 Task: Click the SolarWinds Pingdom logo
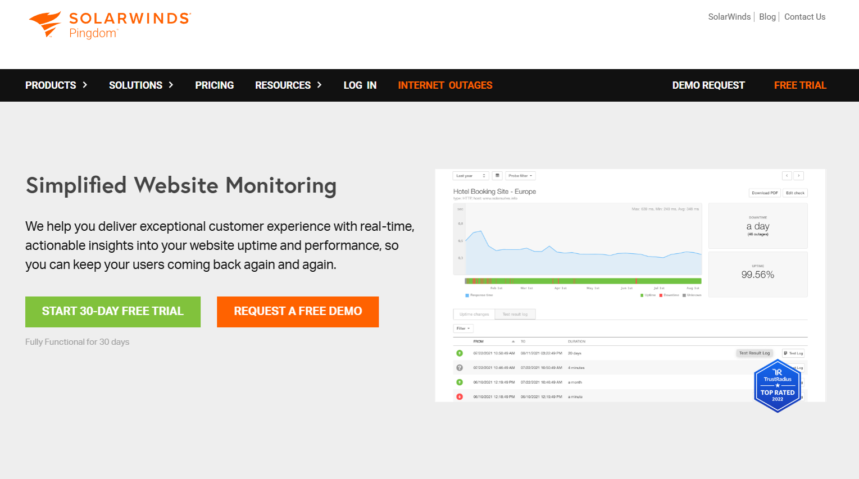point(110,25)
